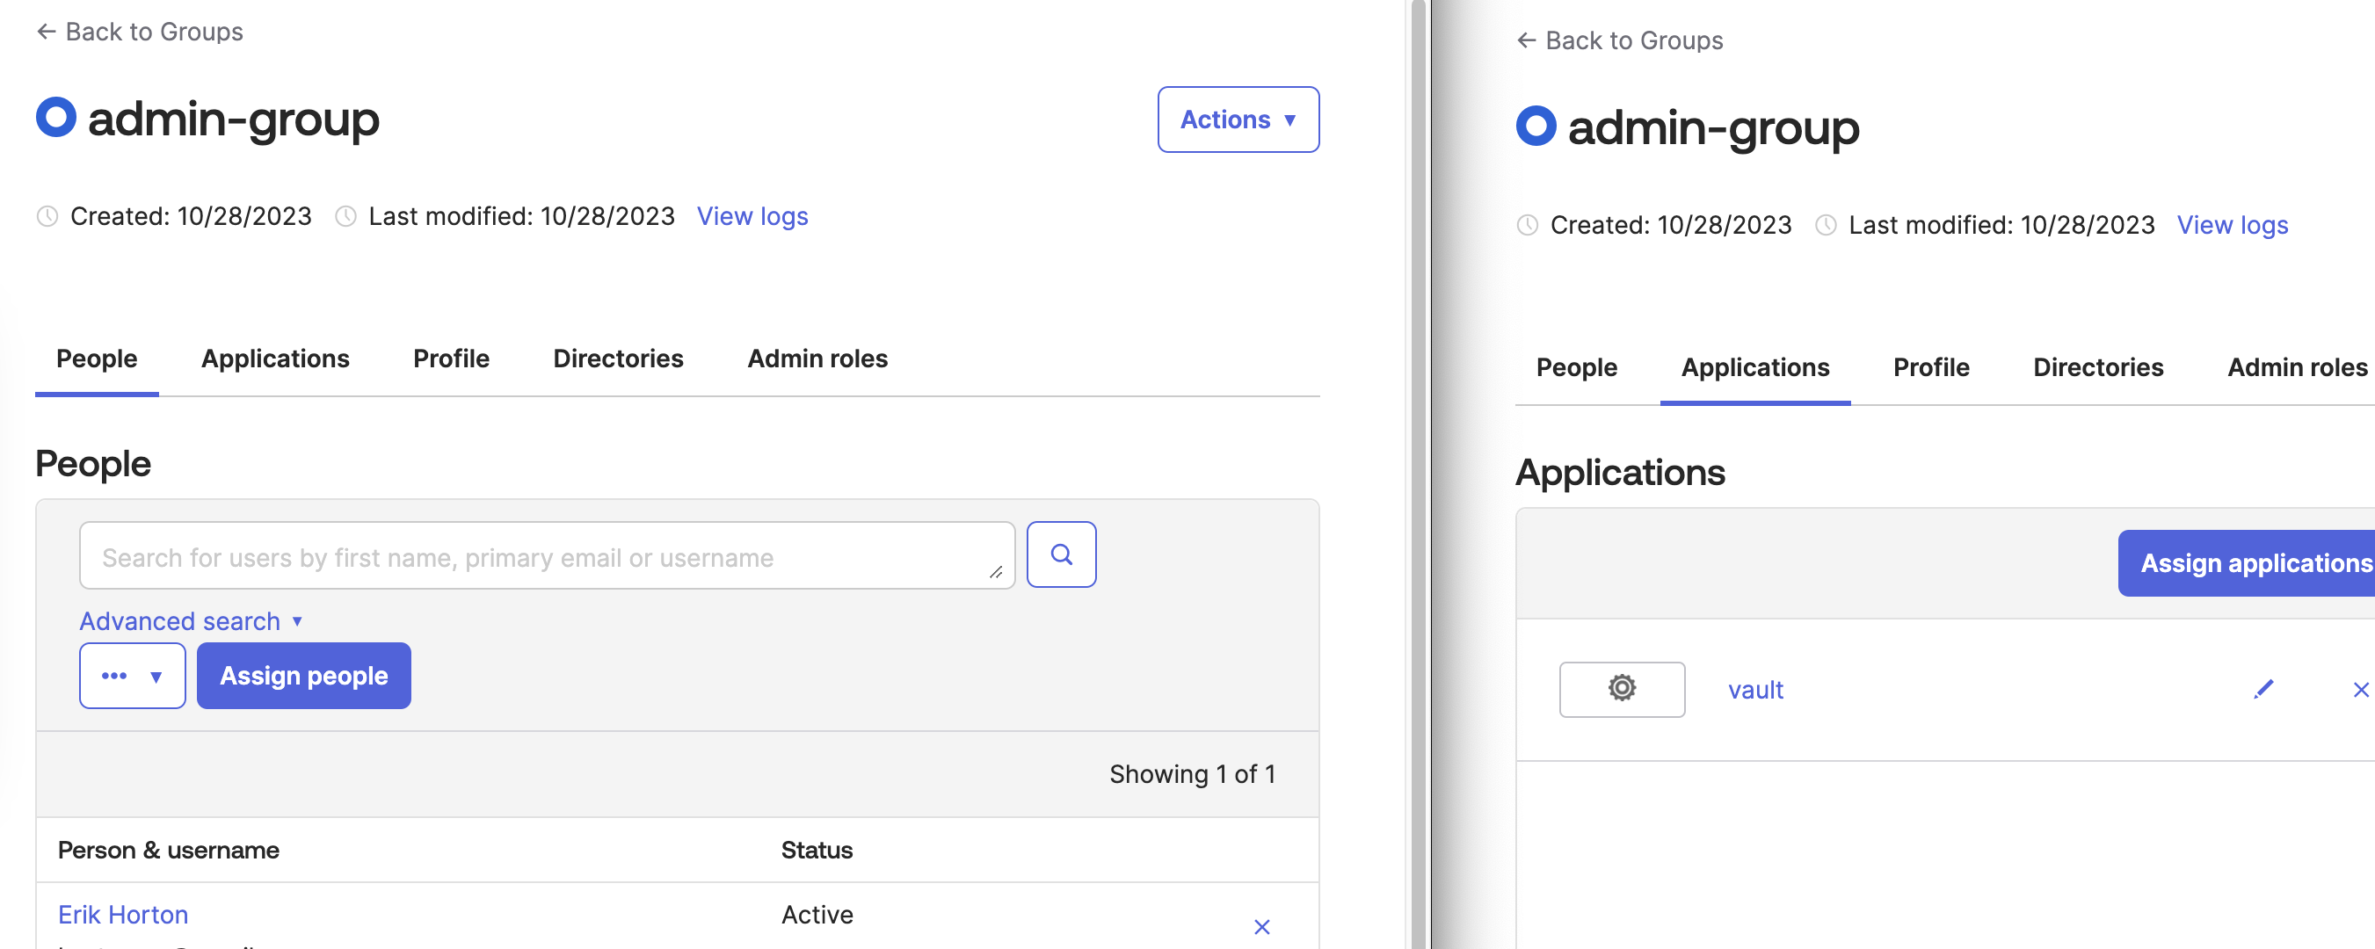
Task: Select Profile tab in right window
Action: (x=1931, y=367)
